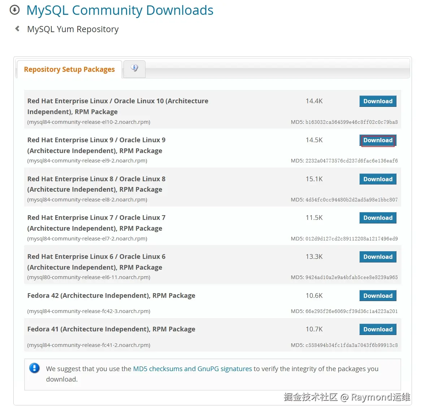Click the MySQL Community Downloads heading

click(x=120, y=10)
